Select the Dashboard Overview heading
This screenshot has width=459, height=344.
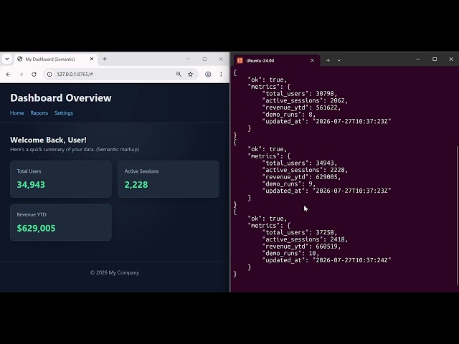(61, 97)
